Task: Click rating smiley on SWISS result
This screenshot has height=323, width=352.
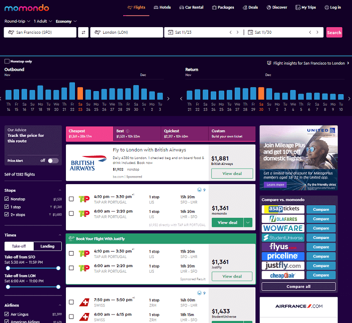Action: (199, 293)
